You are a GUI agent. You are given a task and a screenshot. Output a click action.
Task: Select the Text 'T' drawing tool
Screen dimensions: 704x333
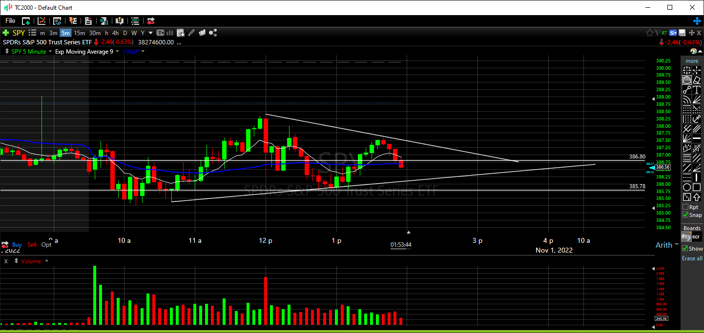(x=697, y=90)
